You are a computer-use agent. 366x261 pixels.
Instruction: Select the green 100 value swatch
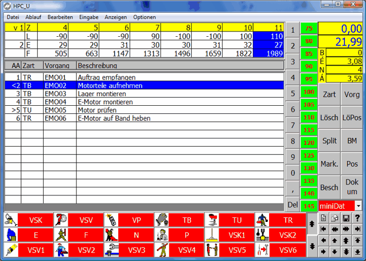click(x=309, y=92)
